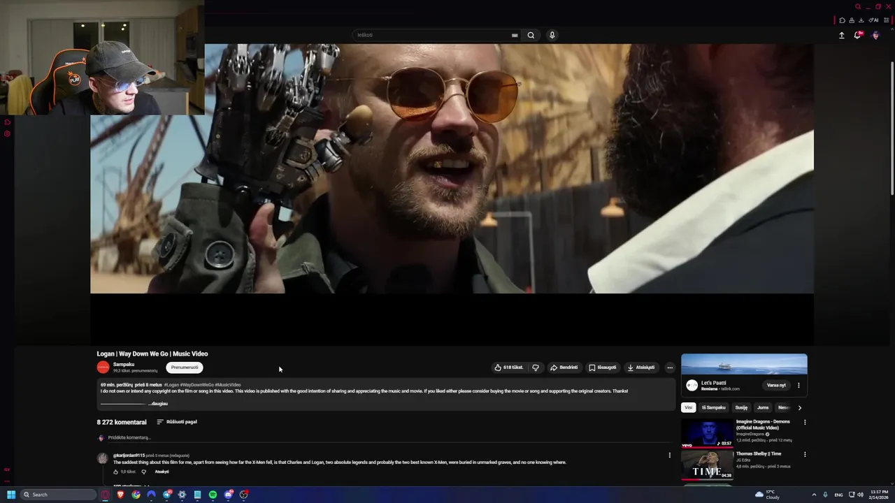Select the Susiję filter chip
Screen dimensions: 895x503
(x=741, y=407)
